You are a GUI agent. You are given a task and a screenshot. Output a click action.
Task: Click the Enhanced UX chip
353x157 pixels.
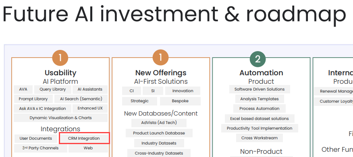pyautogui.click(x=90, y=108)
